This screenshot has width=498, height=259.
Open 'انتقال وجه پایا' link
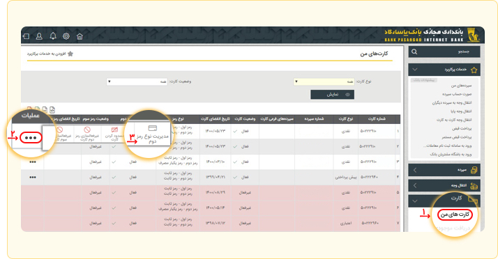(x=461, y=111)
